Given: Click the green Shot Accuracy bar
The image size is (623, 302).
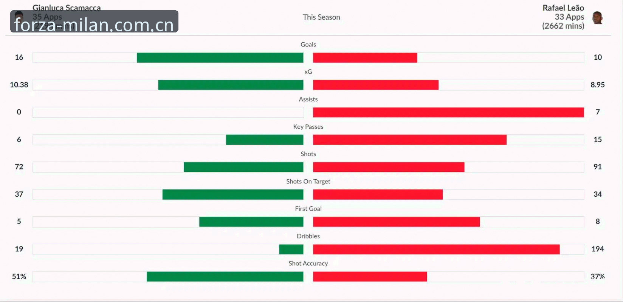Looking at the screenshot, I should tap(225, 276).
